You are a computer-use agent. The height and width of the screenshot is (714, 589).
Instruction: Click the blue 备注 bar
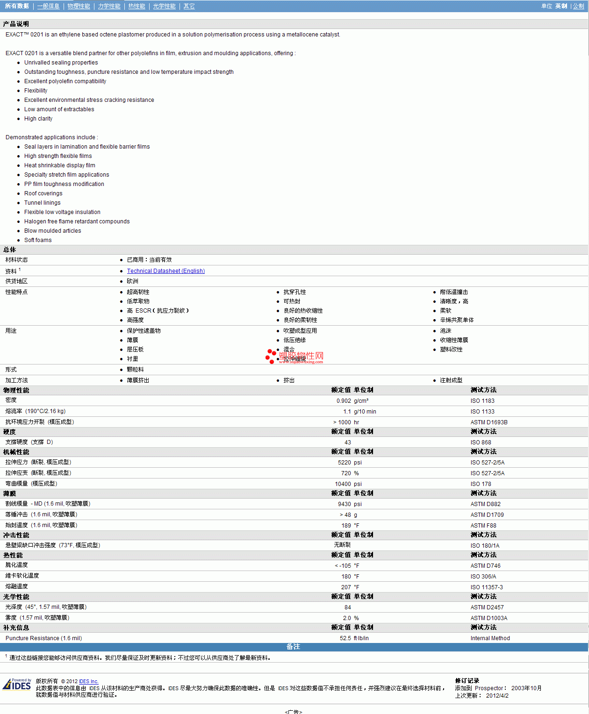[x=294, y=647]
